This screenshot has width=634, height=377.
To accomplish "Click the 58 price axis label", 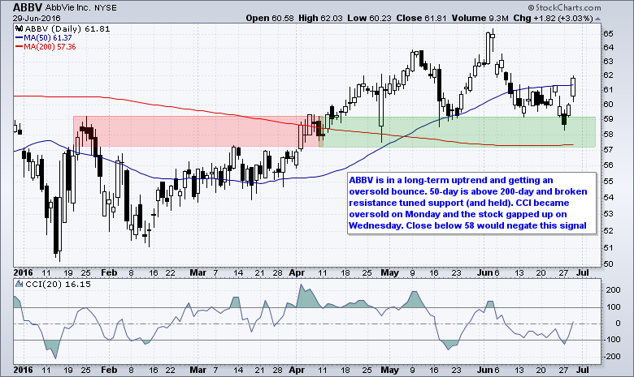I will point(608,135).
